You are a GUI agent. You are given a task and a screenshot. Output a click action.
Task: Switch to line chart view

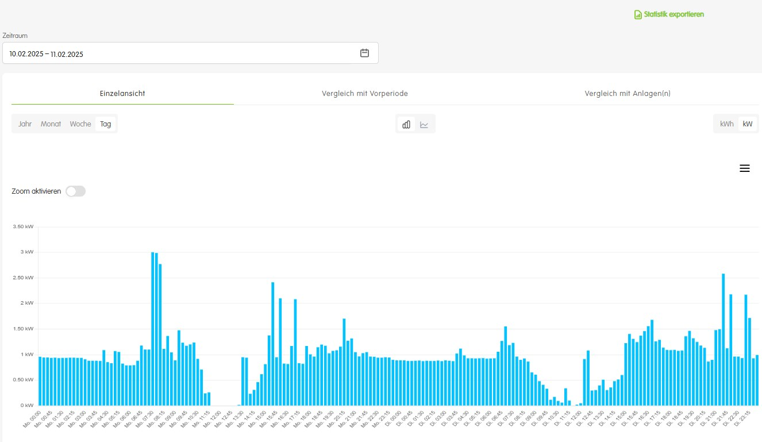424,124
